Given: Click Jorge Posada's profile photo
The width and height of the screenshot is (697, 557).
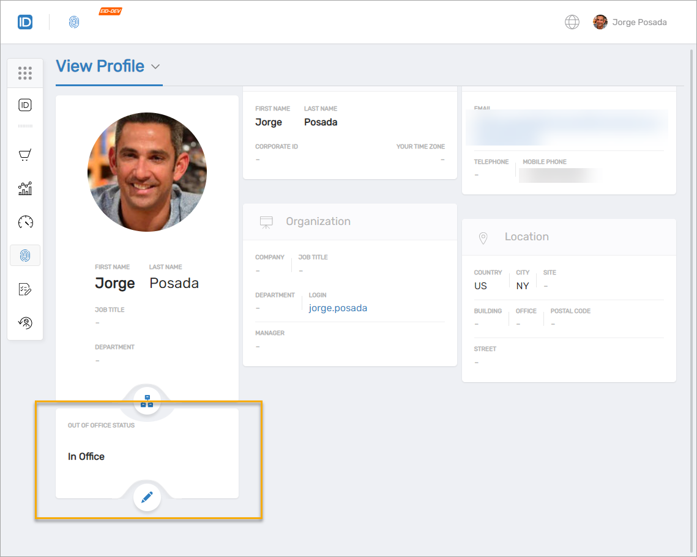Looking at the screenshot, I should click(147, 172).
